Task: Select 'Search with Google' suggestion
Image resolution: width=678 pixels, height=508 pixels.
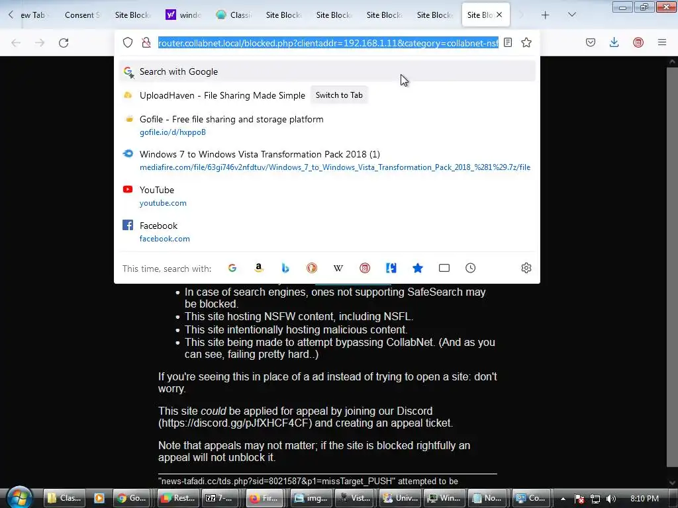Action: (x=327, y=71)
